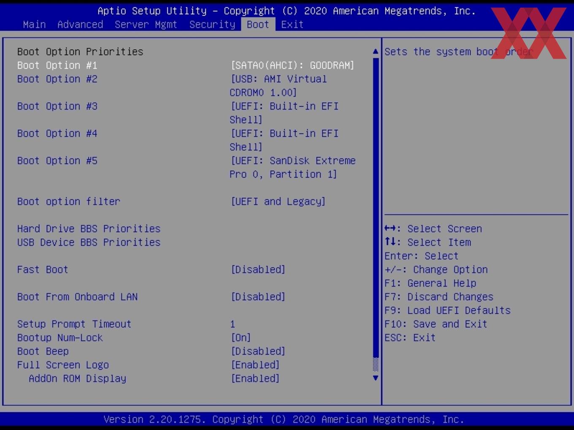Click the F7: Discard Changes hint

pos(439,297)
